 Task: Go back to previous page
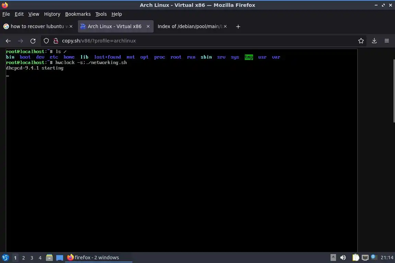click(x=8, y=41)
